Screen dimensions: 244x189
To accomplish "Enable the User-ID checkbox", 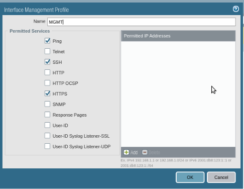I will coord(47,125).
